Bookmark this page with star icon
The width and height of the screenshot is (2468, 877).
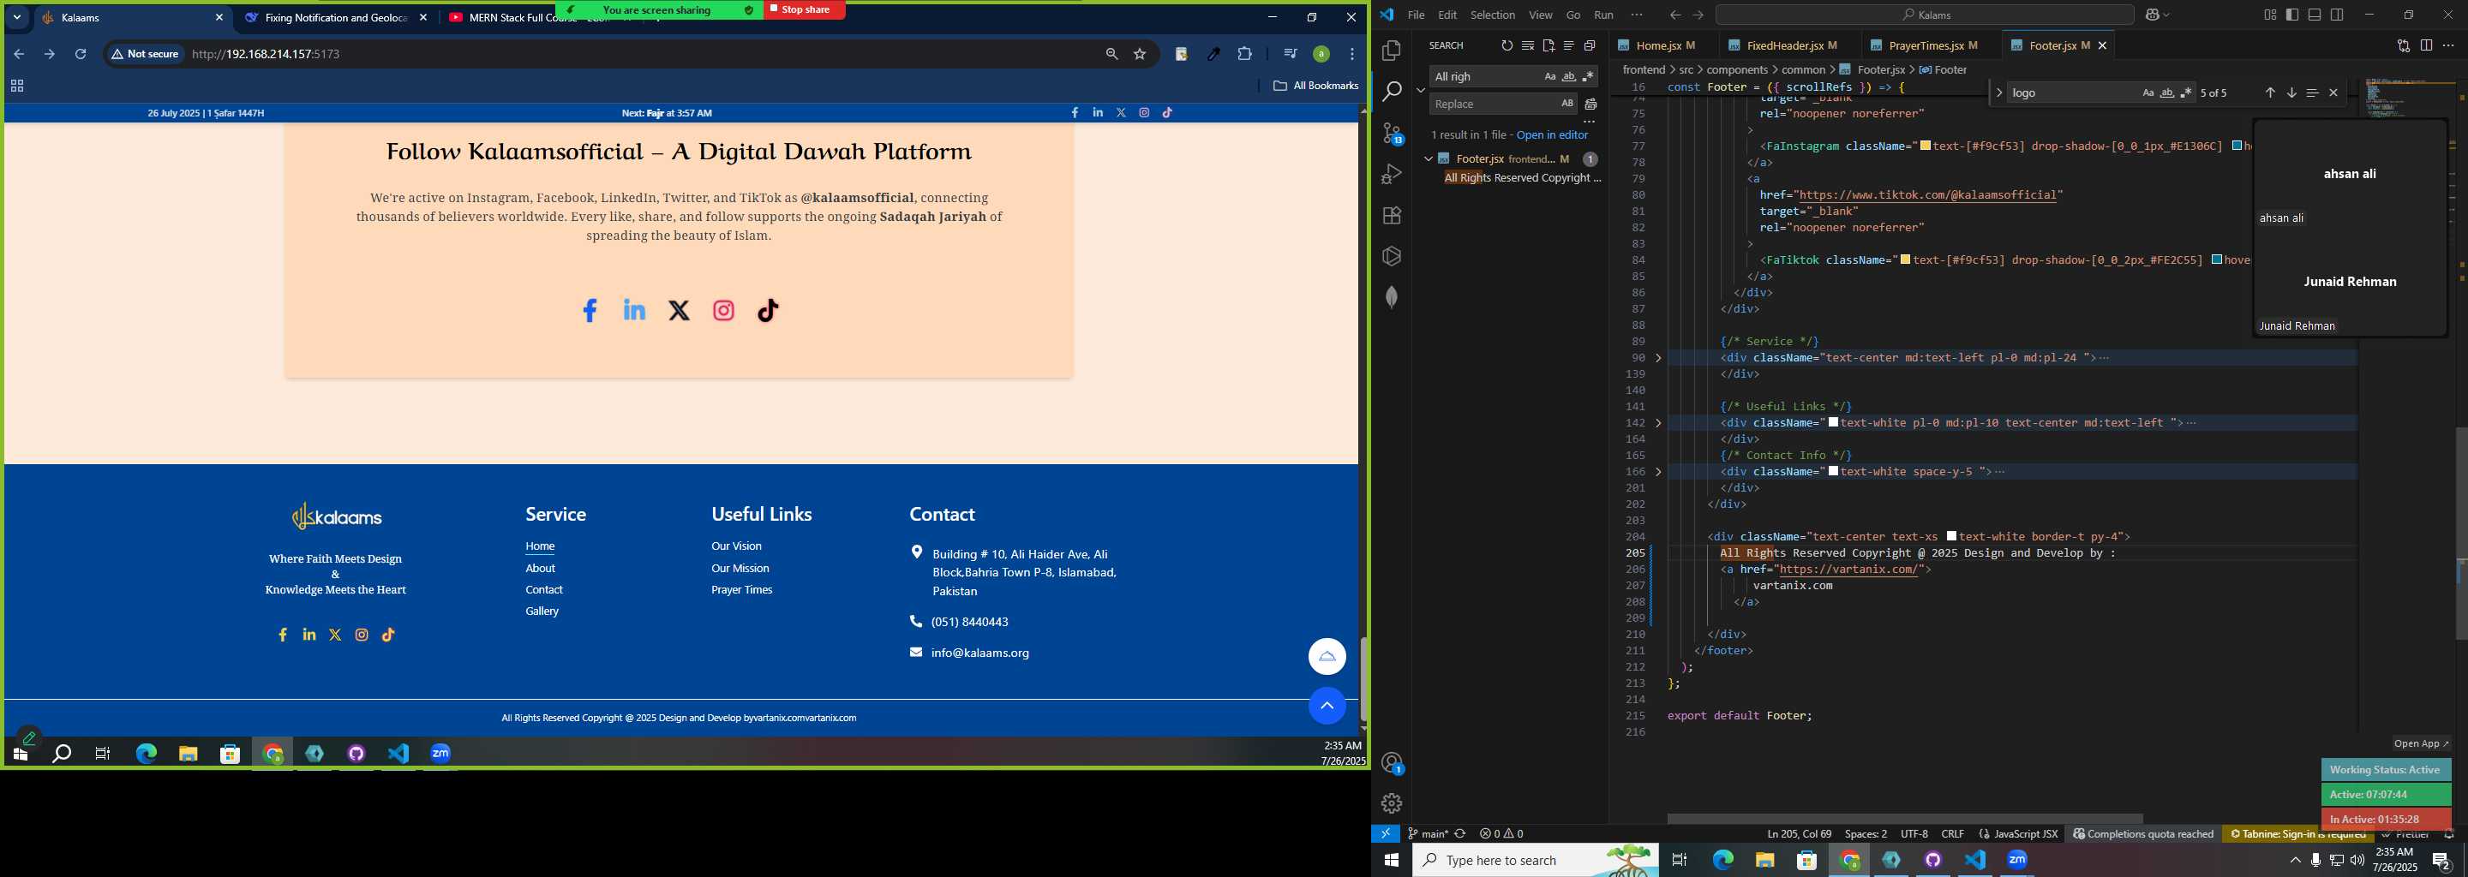[1140, 55]
